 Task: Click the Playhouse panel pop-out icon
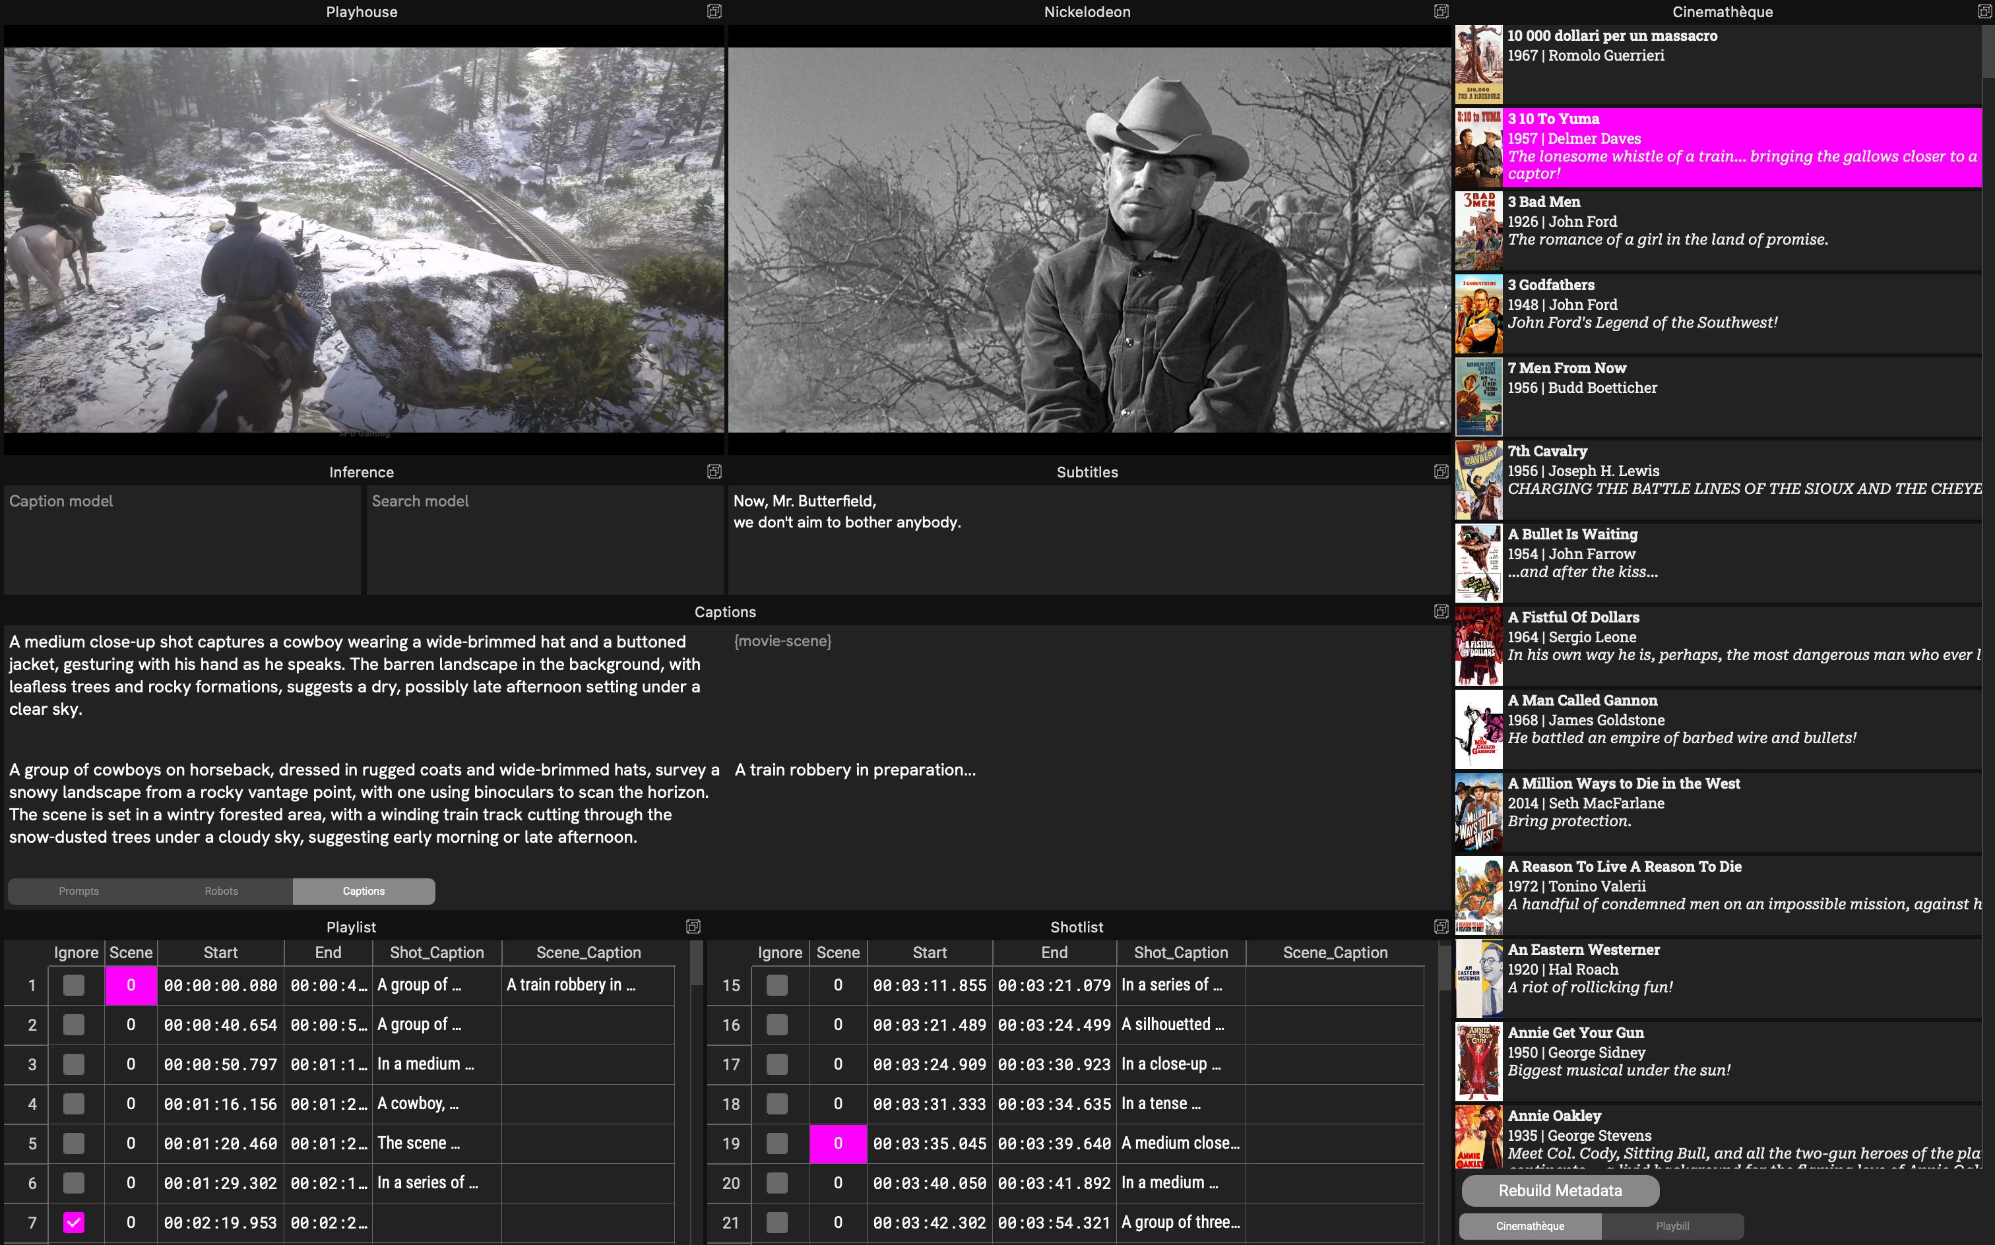[x=714, y=11]
